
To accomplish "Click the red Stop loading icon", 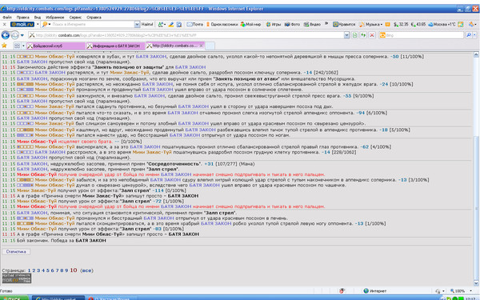I will click(372, 35).
